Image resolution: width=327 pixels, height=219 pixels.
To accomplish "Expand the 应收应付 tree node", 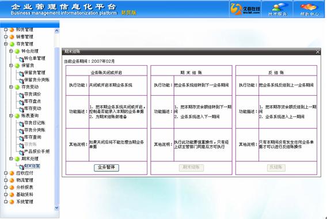I will (6, 173).
